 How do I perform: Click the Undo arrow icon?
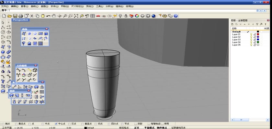(49, 16)
